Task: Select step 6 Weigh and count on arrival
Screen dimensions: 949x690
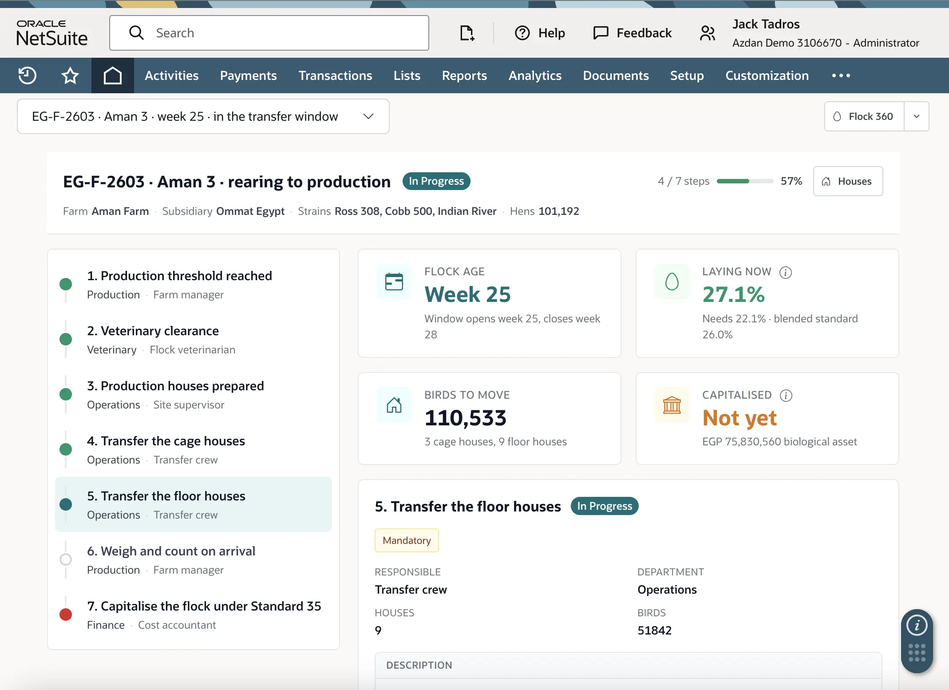Action: pyautogui.click(x=194, y=560)
